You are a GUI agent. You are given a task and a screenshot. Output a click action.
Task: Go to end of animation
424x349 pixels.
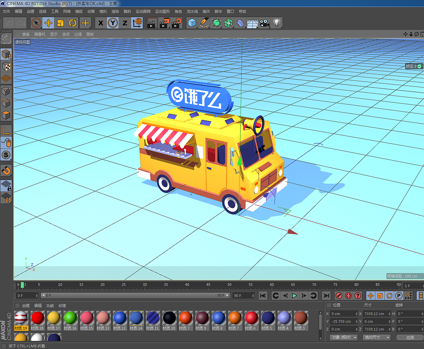coord(326,296)
